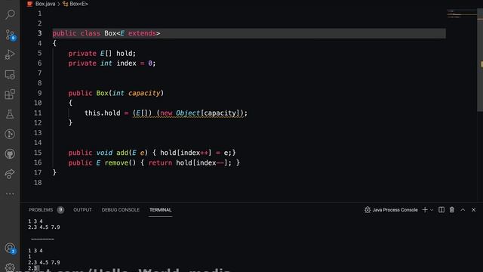Click 'this.hold' on line 11

point(103,113)
